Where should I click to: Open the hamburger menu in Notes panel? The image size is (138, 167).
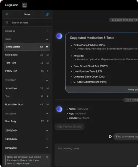click(x=7, y=14)
